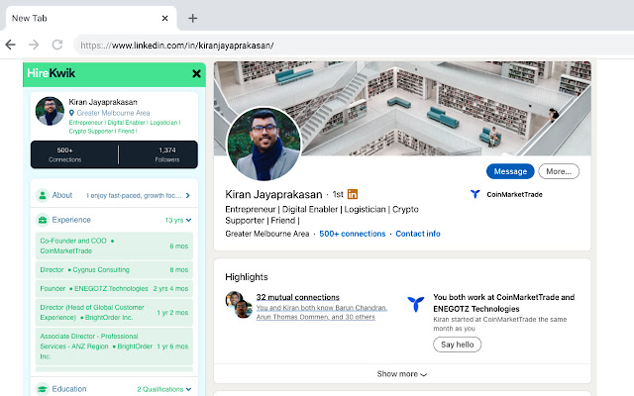
Task: Click the LinkedIn URL address bar
Action: coord(352,46)
